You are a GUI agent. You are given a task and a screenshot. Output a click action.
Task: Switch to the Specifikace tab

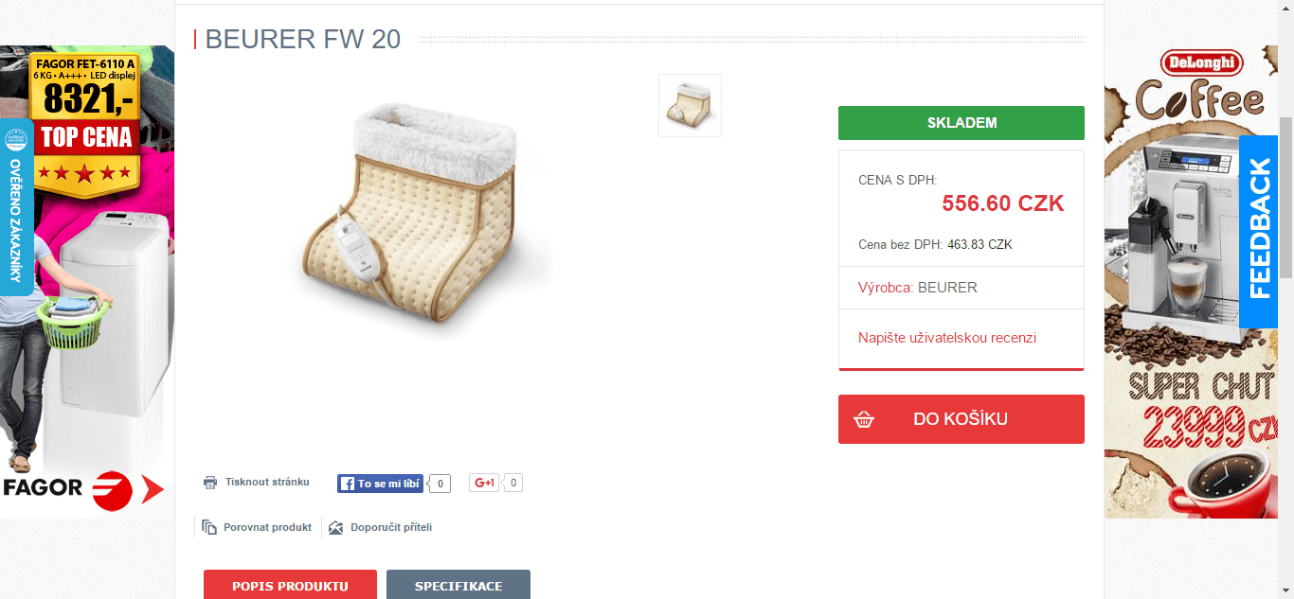(458, 585)
